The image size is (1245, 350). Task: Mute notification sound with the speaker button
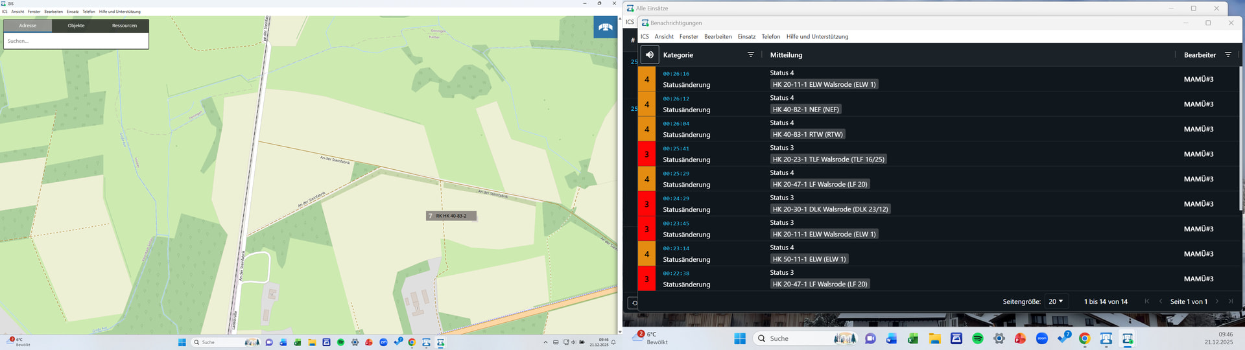coord(649,55)
